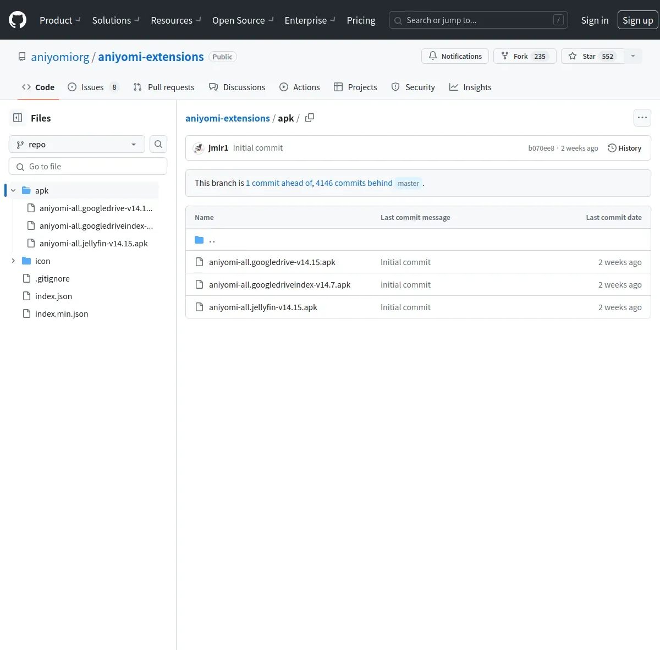Screen dimensions: 660x650
Task: Switch to the Projects tab
Action: [x=355, y=87]
